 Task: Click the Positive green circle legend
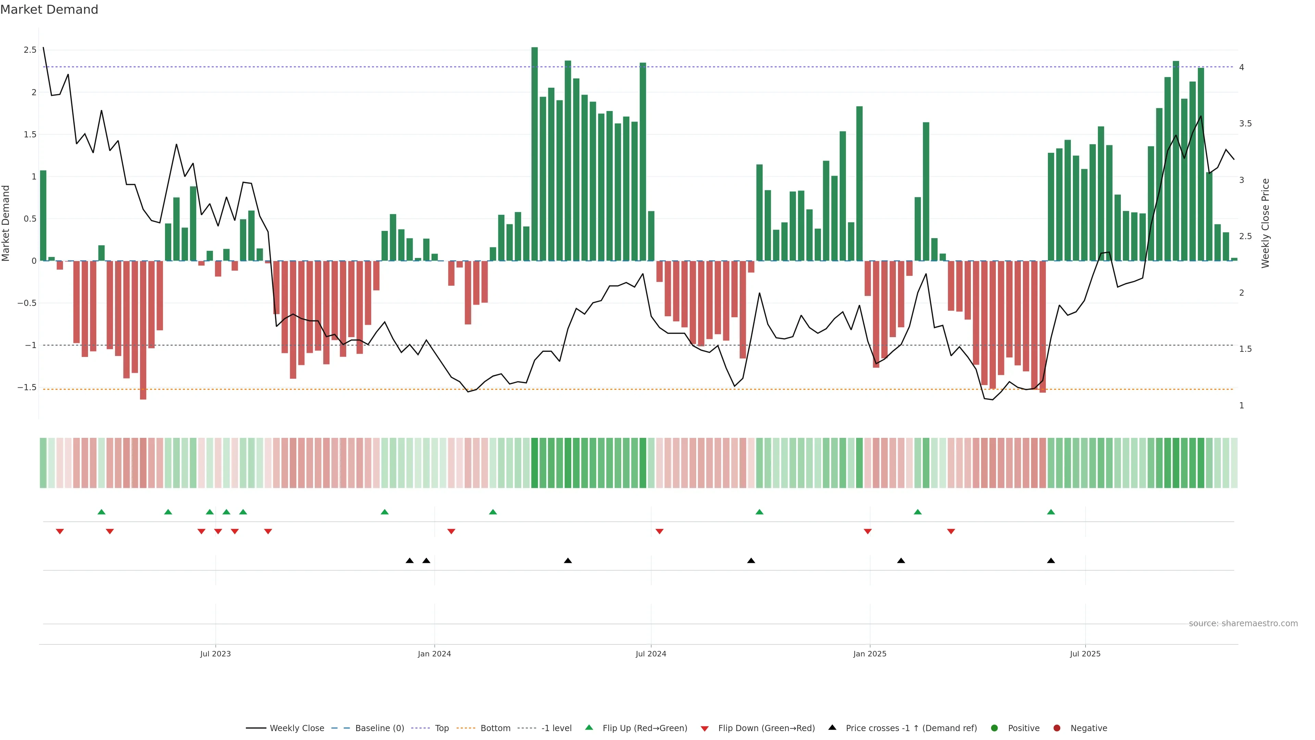994,728
